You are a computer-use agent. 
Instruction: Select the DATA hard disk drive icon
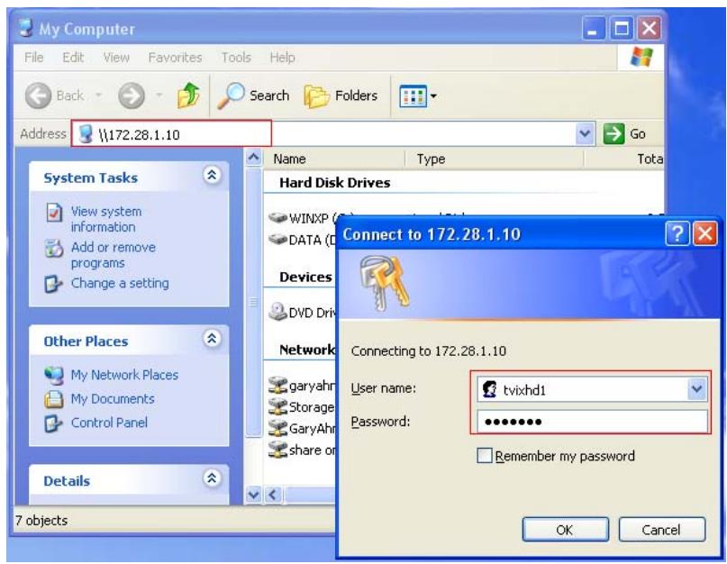coord(277,240)
